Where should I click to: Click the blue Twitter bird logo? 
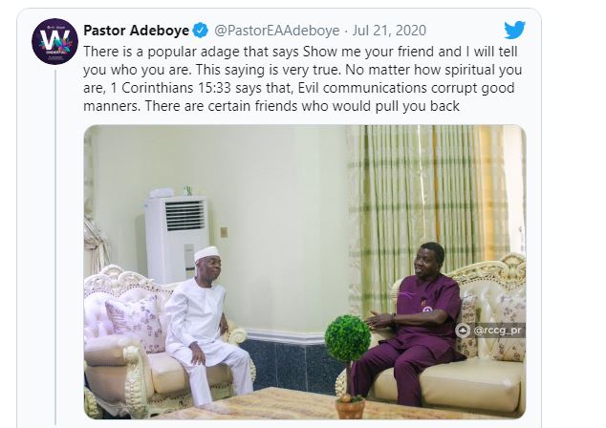514,30
